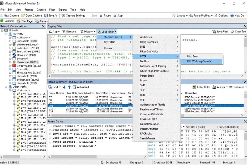Select frame number 97 row
This screenshot has height=165, width=247.
[146, 97]
